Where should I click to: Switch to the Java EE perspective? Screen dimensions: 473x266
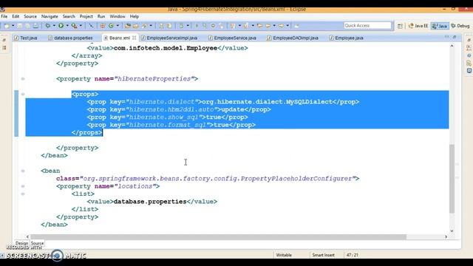point(418,26)
